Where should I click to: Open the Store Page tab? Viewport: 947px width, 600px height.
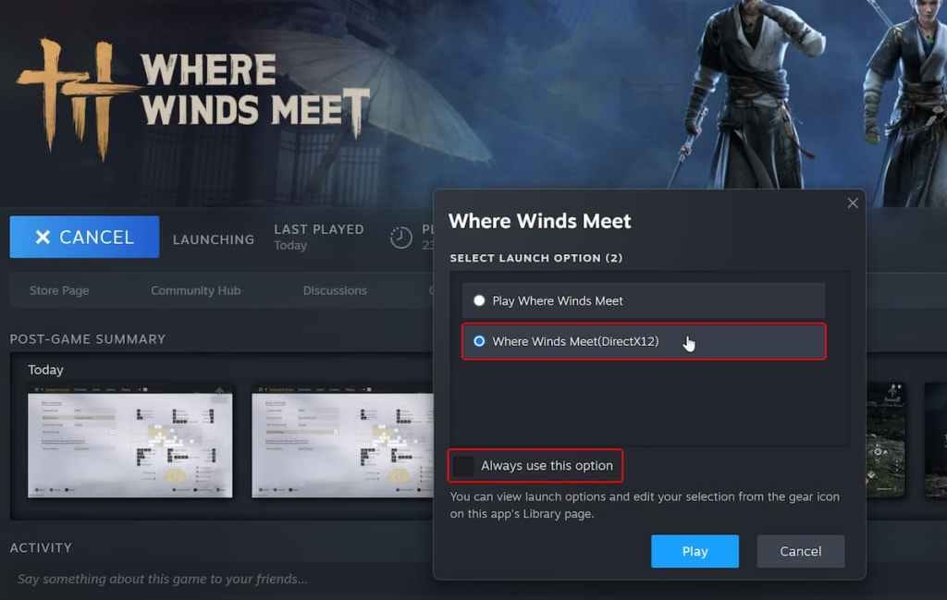pyautogui.click(x=59, y=290)
